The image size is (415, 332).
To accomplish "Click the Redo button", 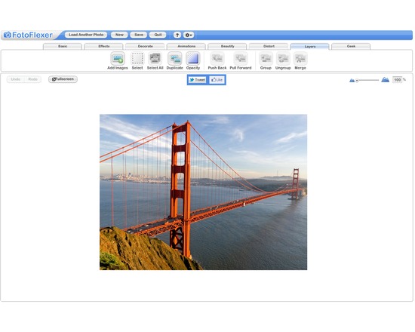I will click(32, 79).
